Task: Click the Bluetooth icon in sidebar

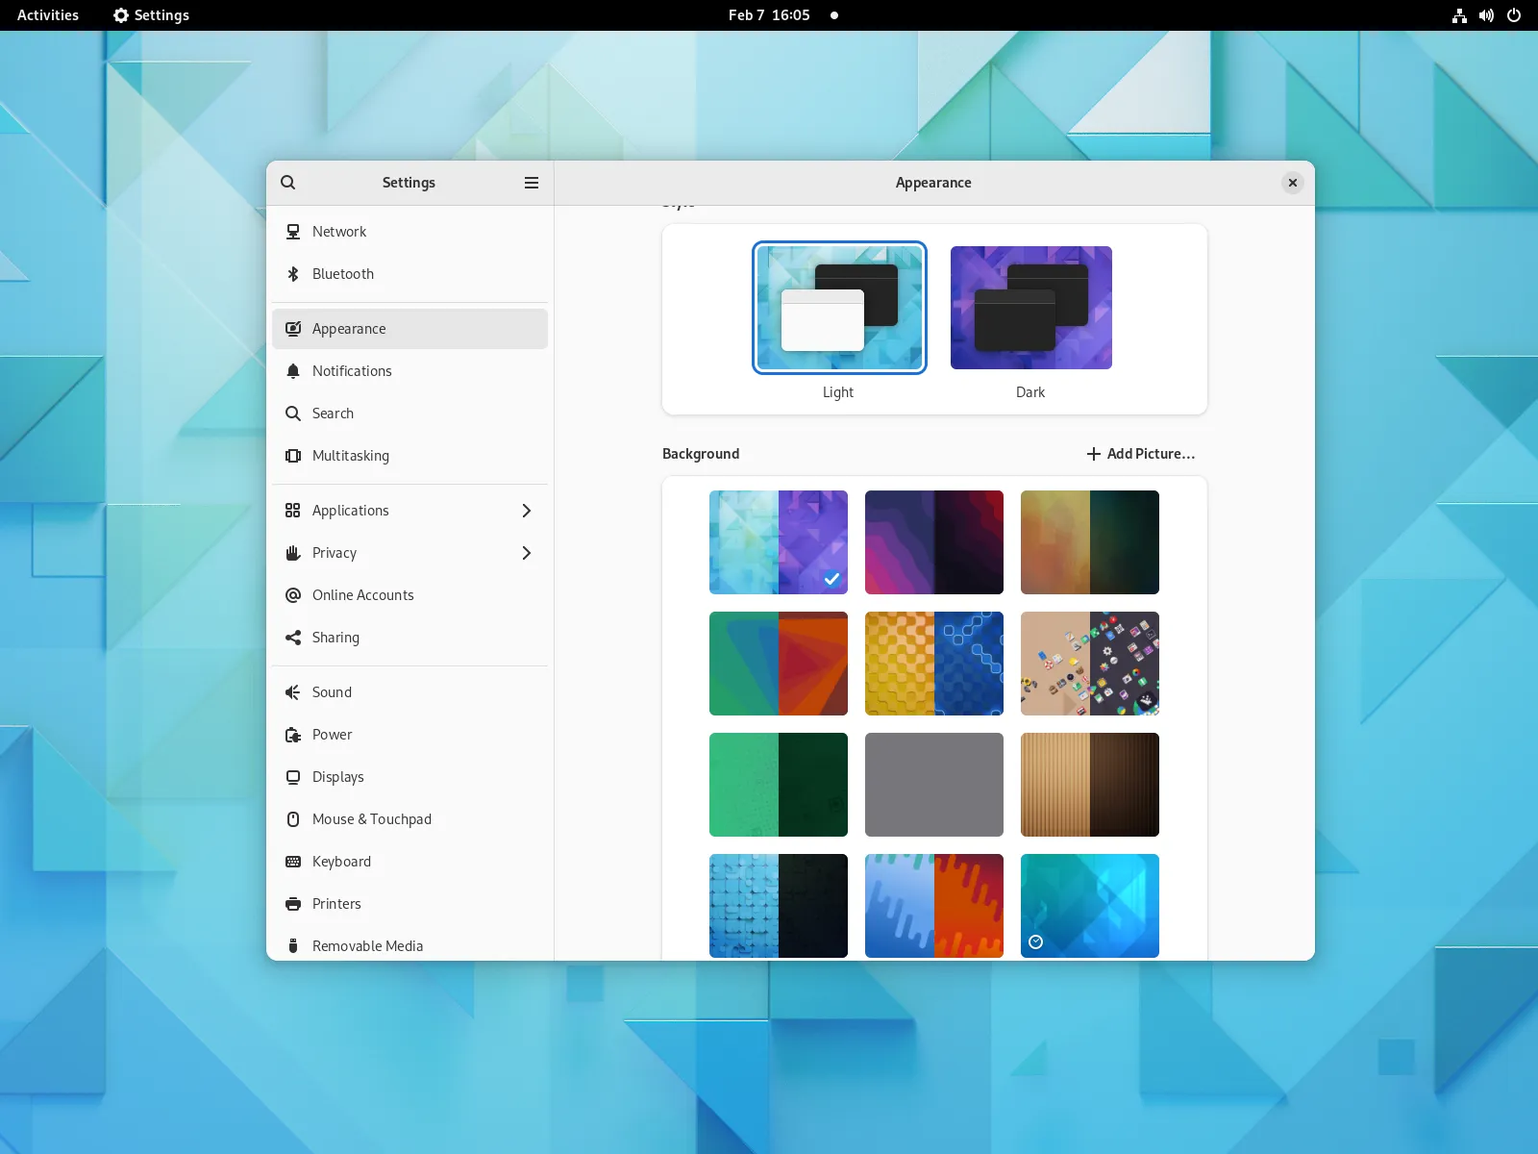Action: pos(293,274)
